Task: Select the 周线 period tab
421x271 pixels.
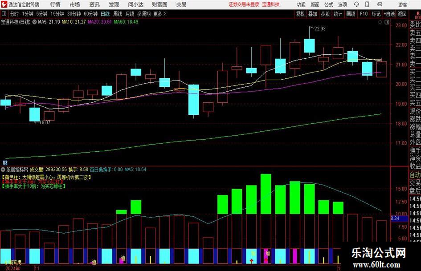Action: click(x=117, y=14)
